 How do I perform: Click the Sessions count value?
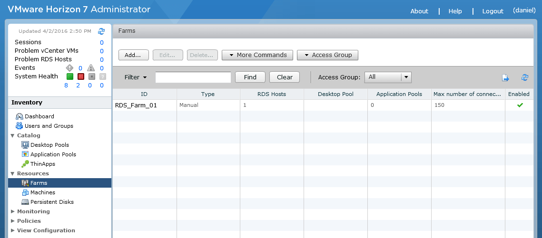coord(102,42)
